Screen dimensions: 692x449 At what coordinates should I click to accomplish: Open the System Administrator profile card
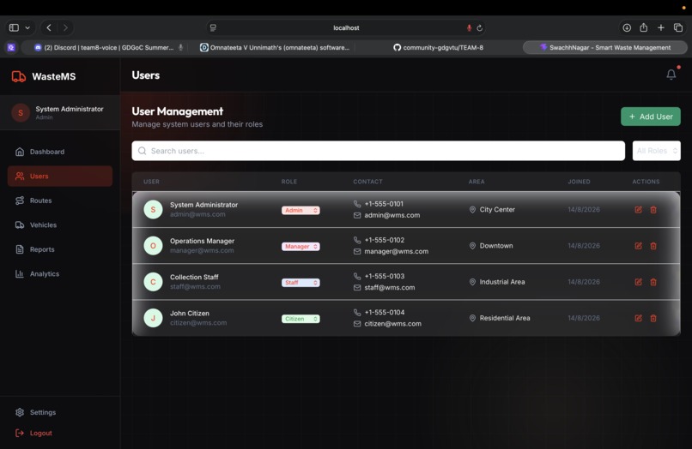(x=60, y=112)
